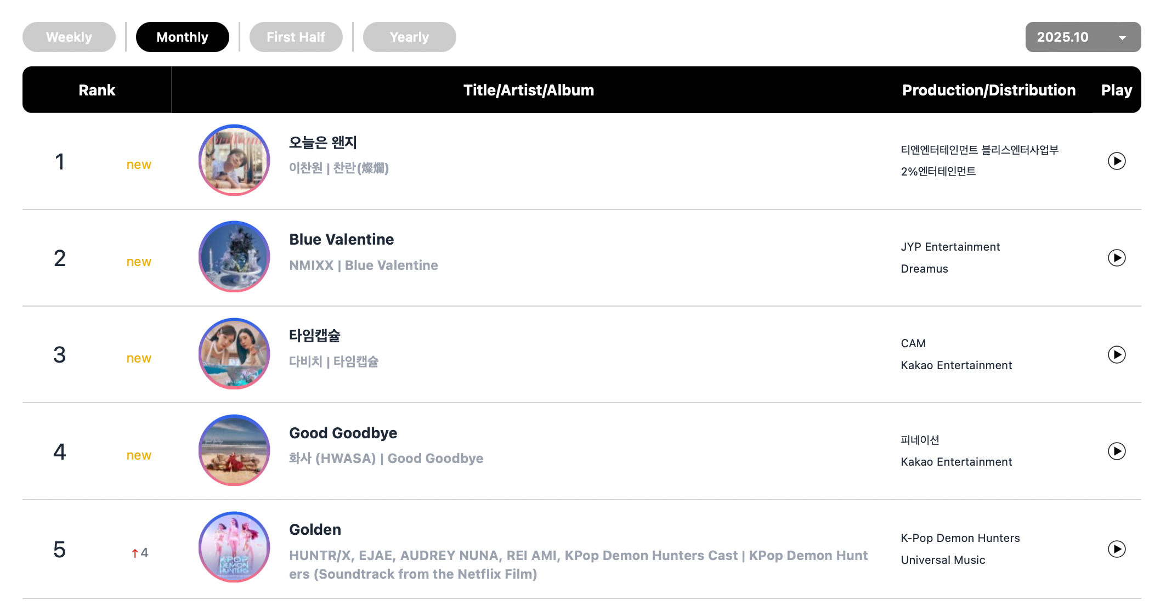1166x605 pixels.
Task: Open the Golden song title link
Action: coord(315,530)
